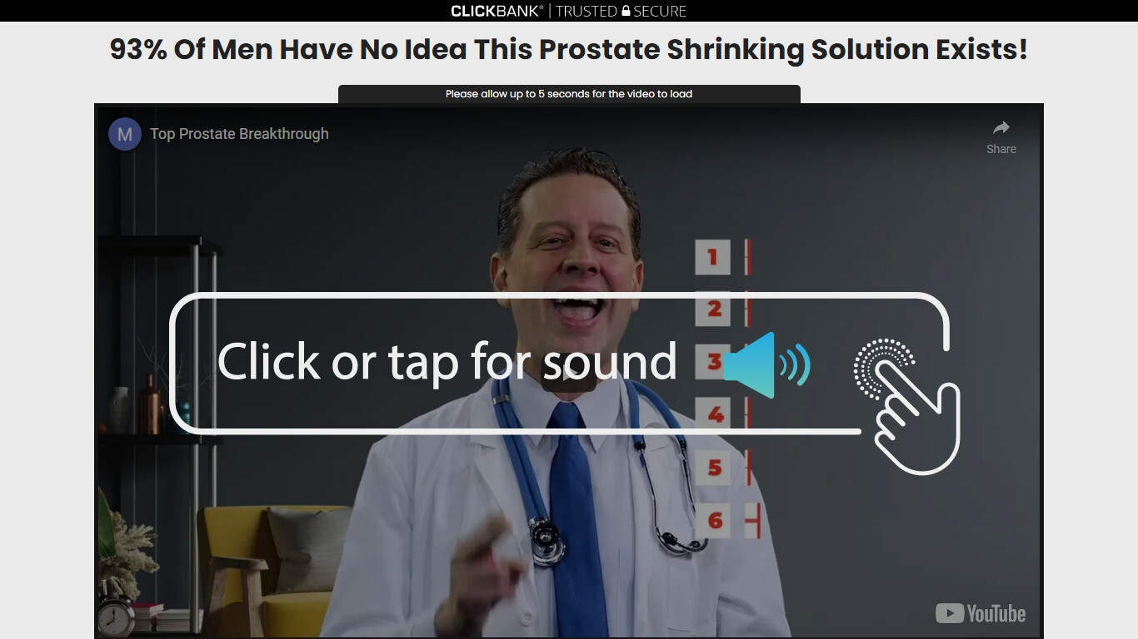The width and height of the screenshot is (1138, 639).
Task: Click the number 6 box in video
Action: 715,521
